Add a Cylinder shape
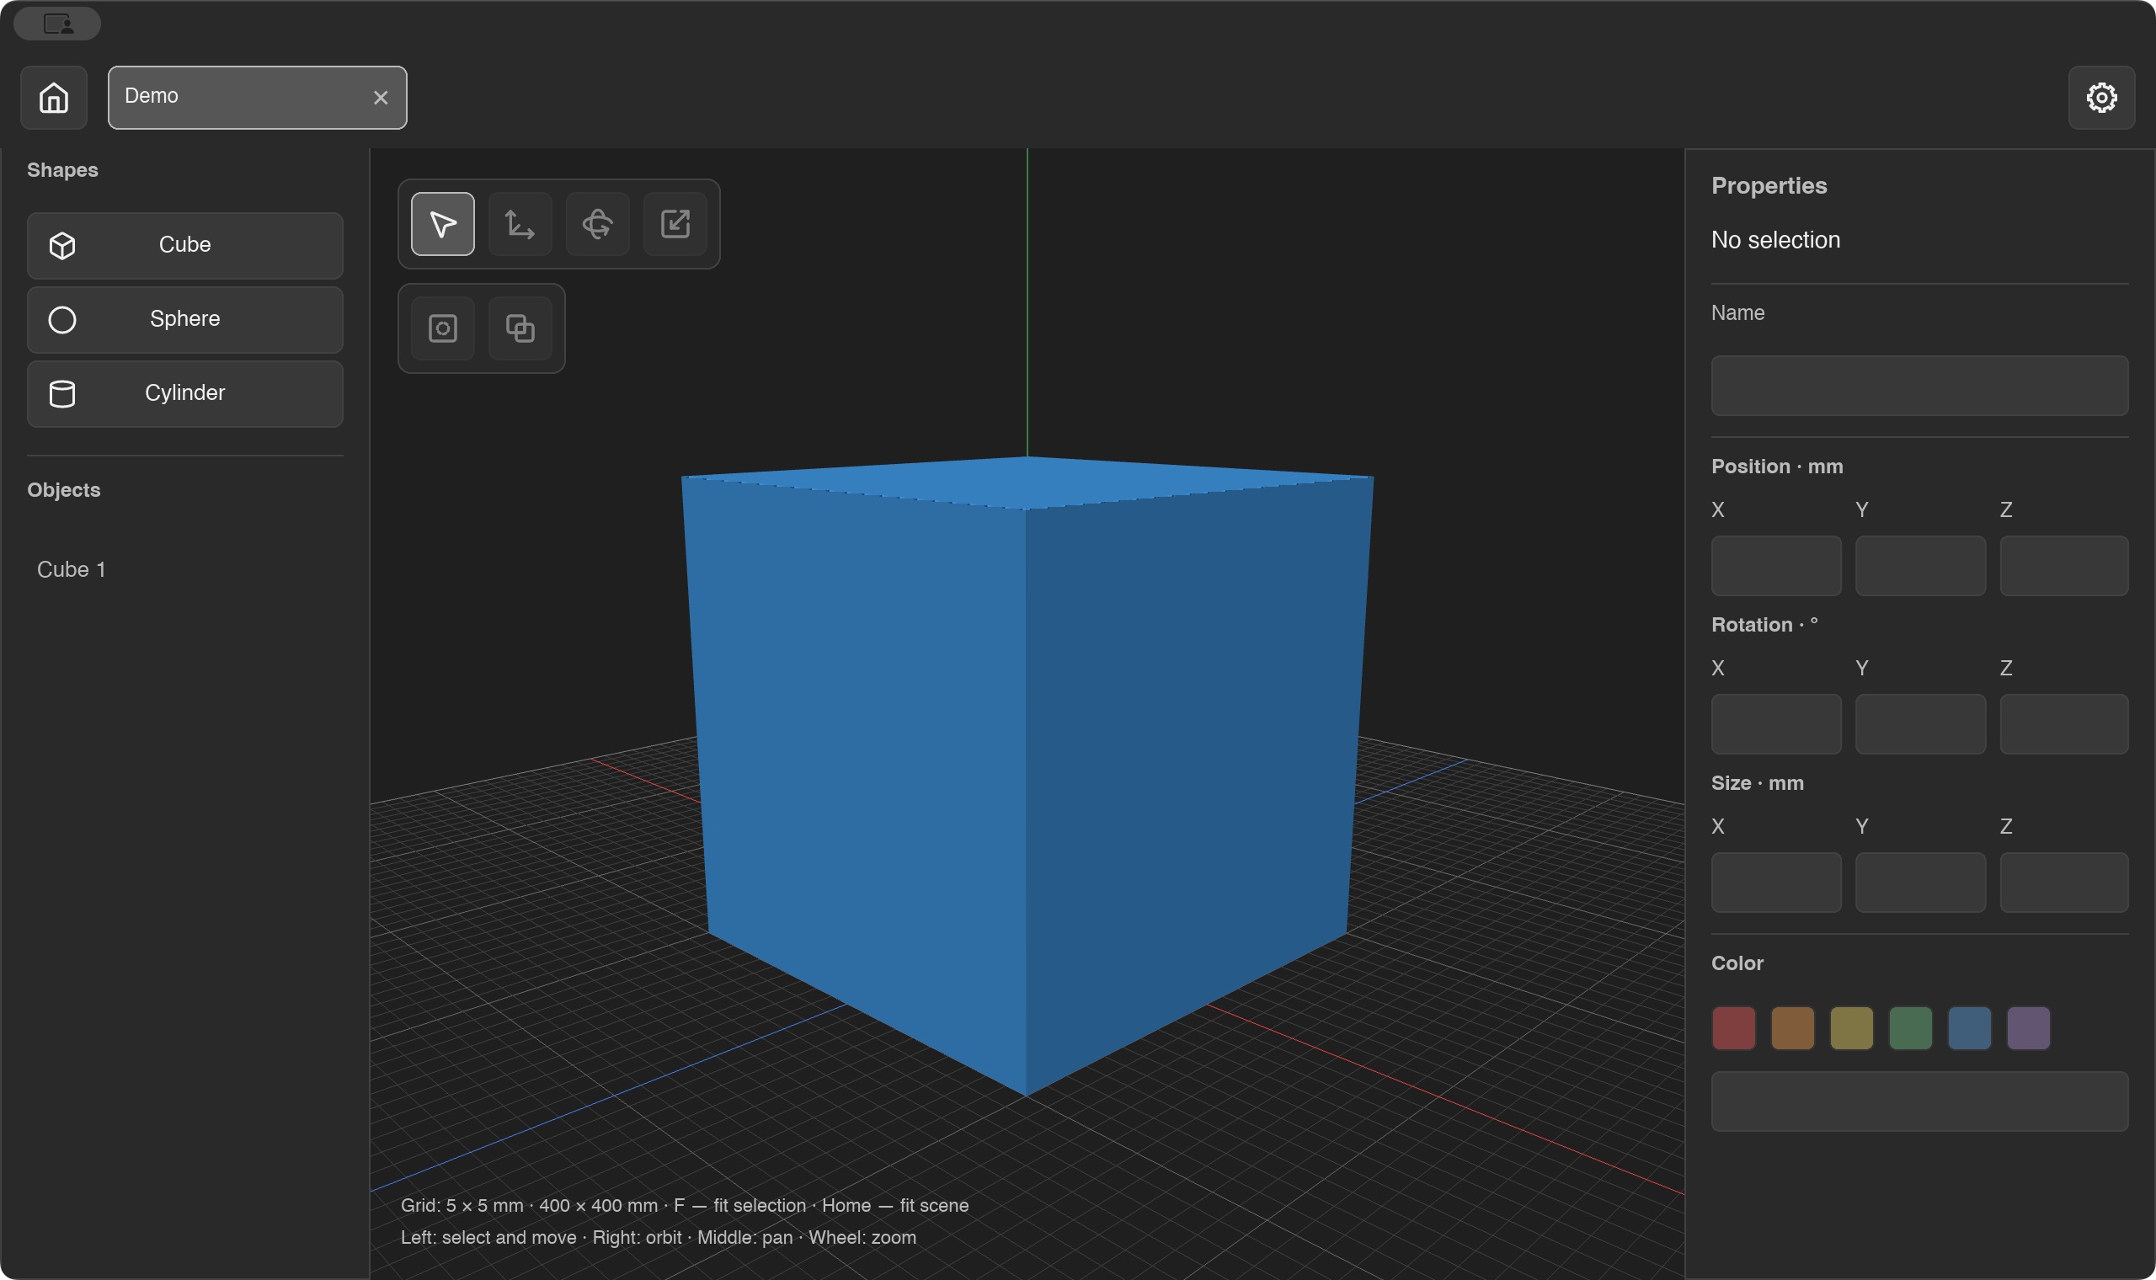This screenshot has height=1280, width=2156. (x=185, y=393)
